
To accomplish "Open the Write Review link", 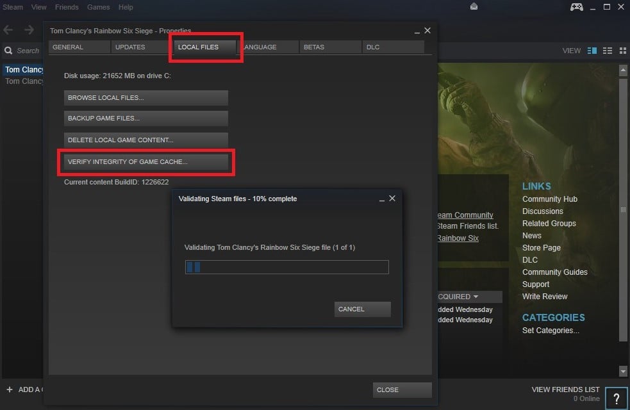I will (x=544, y=297).
